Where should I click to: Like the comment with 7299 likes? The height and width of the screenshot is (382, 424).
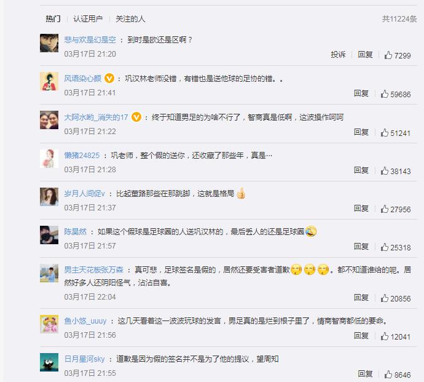click(388, 55)
